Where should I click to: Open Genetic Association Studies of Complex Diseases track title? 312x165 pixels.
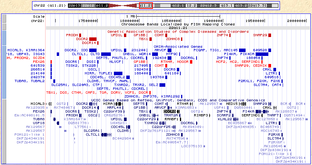tap(178, 31)
